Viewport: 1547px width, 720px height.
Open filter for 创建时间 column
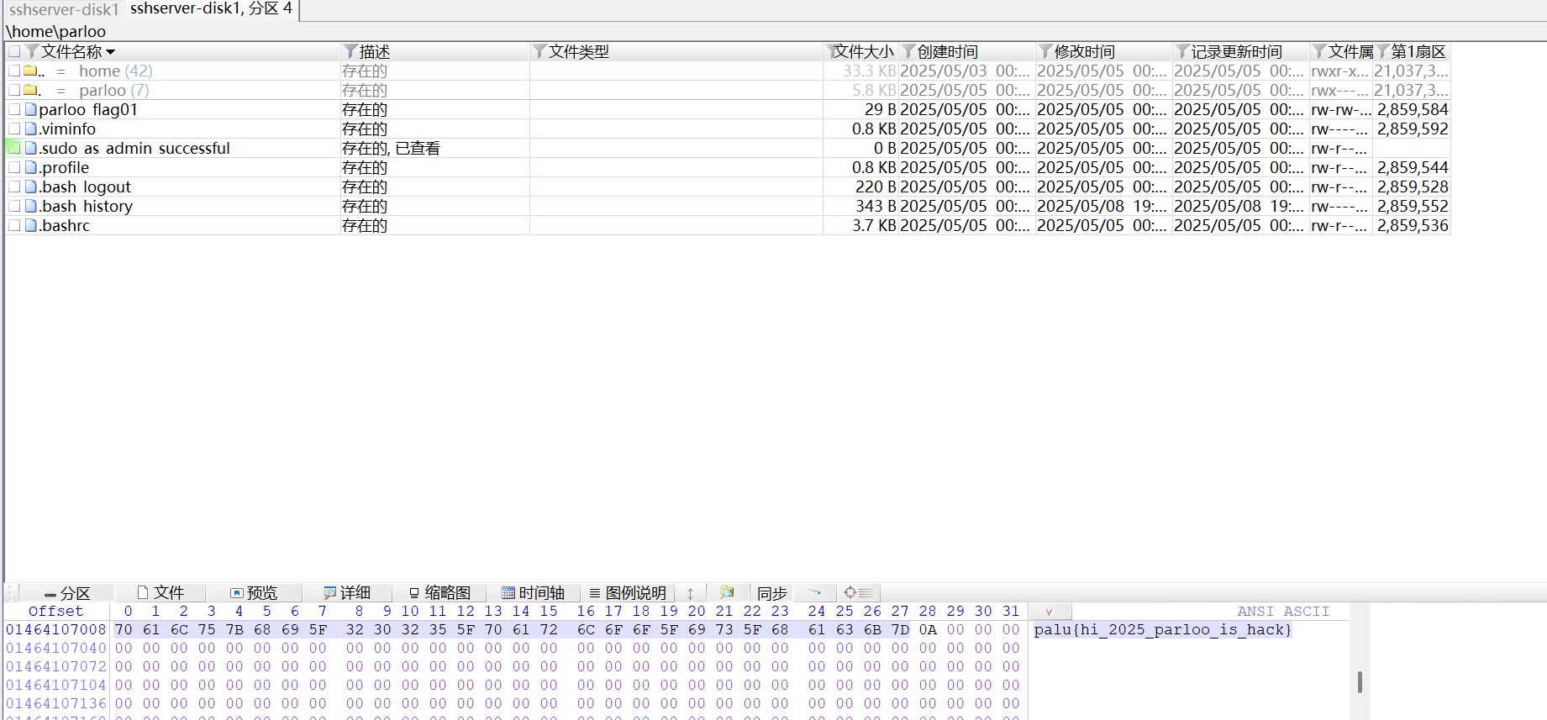pos(908,52)
